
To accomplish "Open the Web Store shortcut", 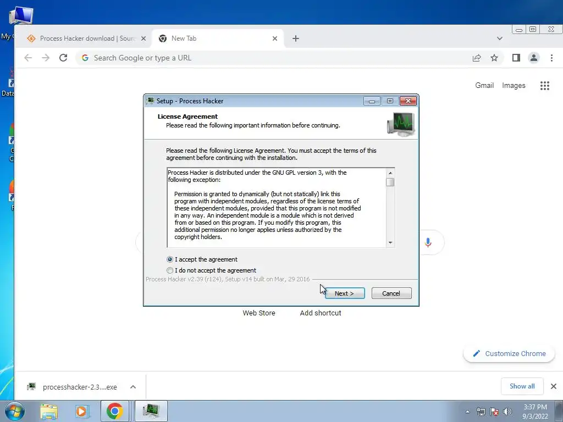I will click(259, 313).
